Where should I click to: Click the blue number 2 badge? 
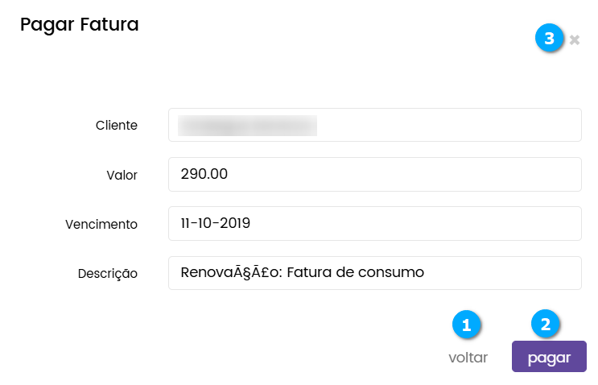[545, 325]
